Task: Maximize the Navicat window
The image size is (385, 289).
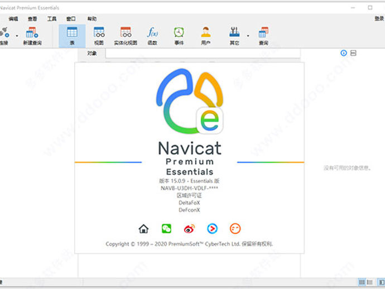Action: 370,8
